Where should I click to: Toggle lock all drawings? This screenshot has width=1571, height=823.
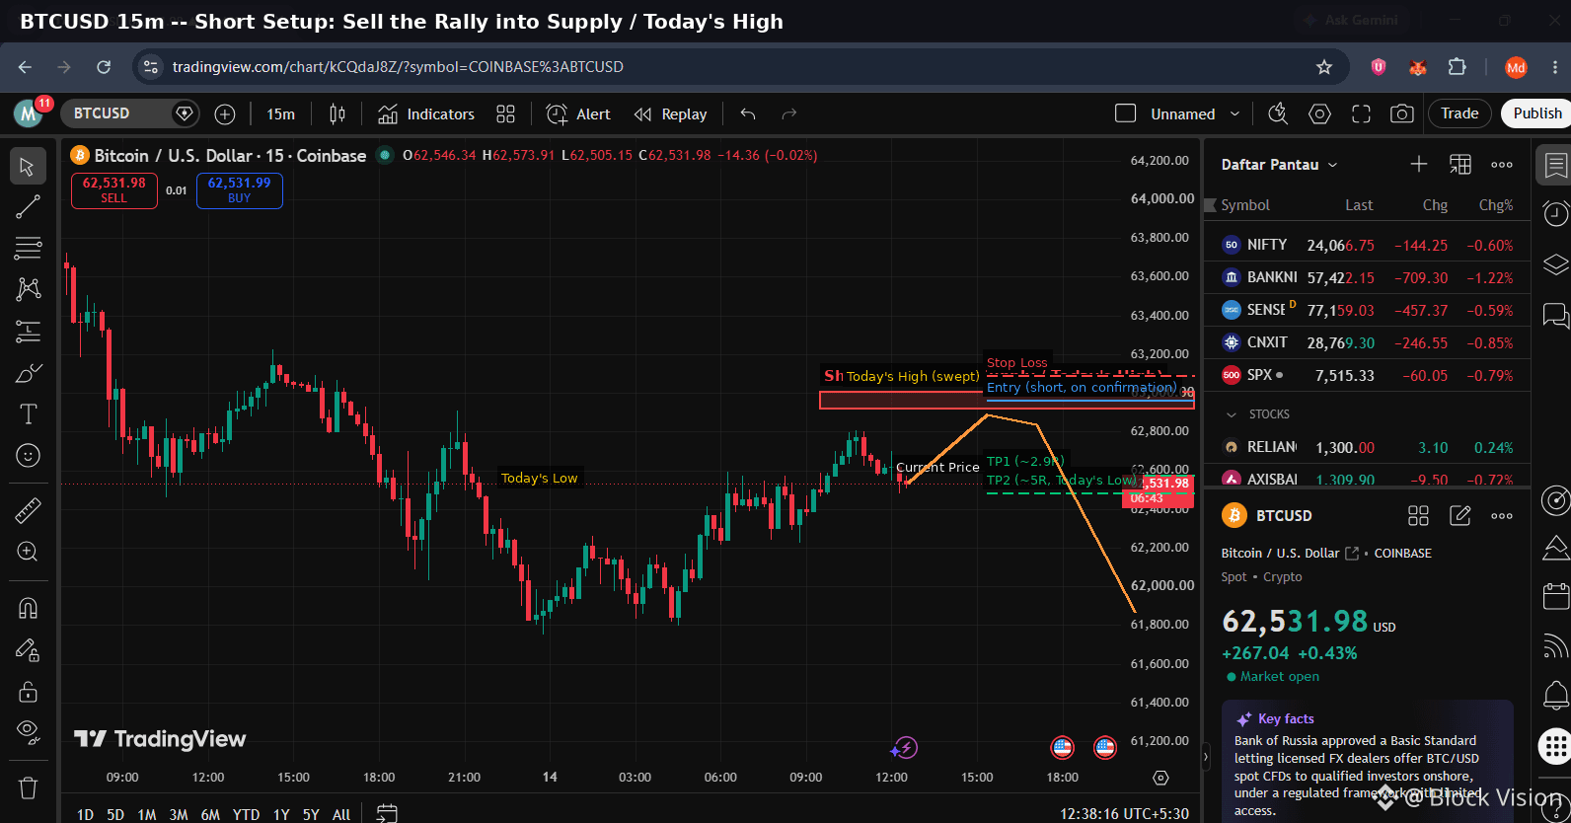(28, 691)
